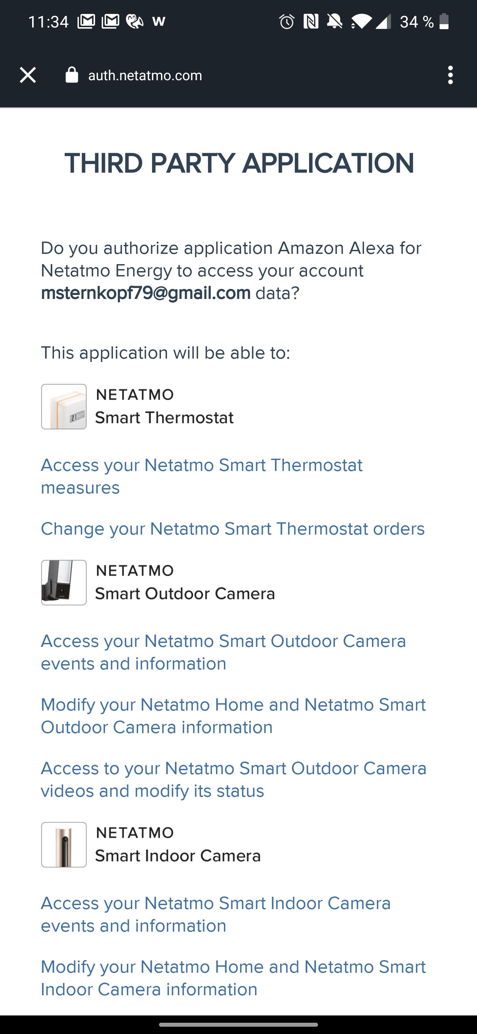Tap the Smart Outdoor Camera product image
The image size is (477, 1034).
tap(64, 582)
